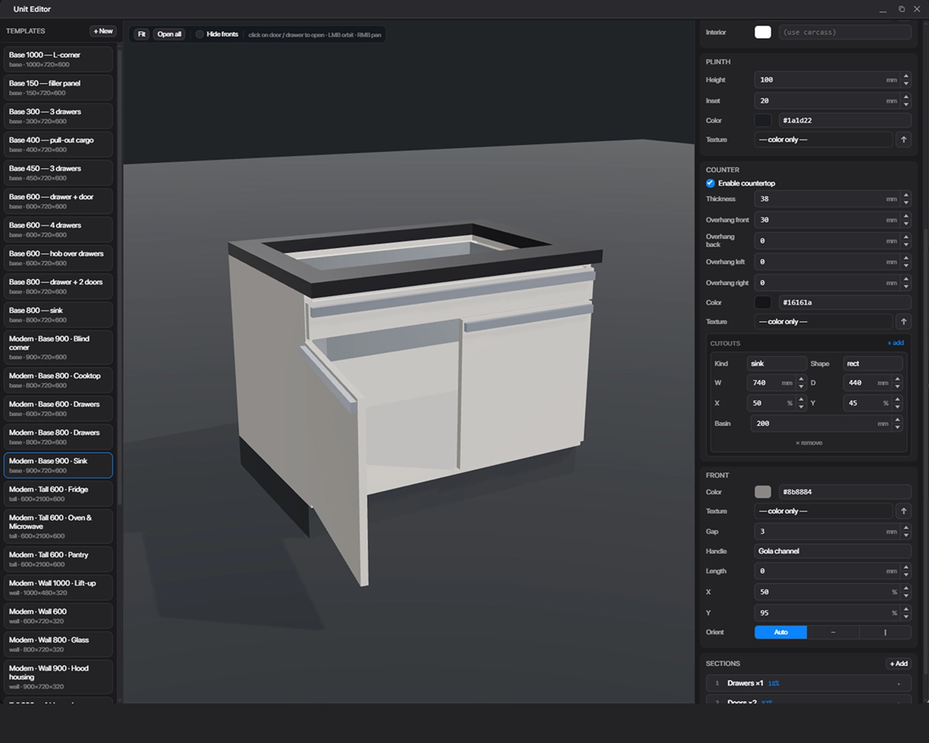Remove the sink cutout
This screenshot has width=929, height=743.
(809, 443)
